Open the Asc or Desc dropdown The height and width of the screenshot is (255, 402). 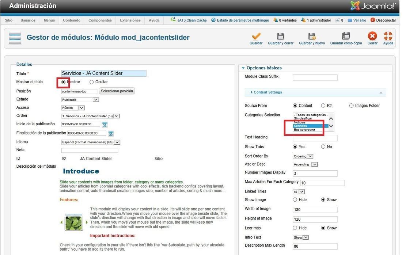tap(305, 164)
